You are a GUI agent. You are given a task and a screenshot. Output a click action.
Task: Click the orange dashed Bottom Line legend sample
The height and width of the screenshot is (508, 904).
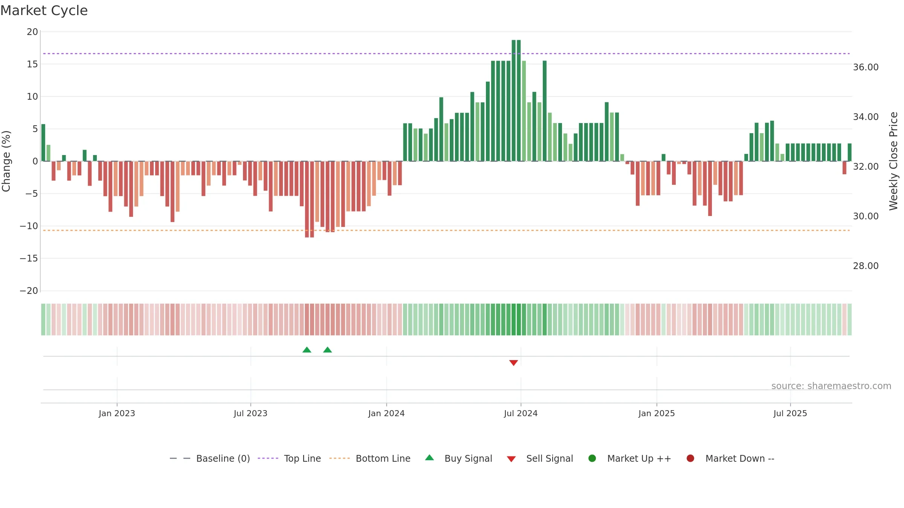coord(339,458)
